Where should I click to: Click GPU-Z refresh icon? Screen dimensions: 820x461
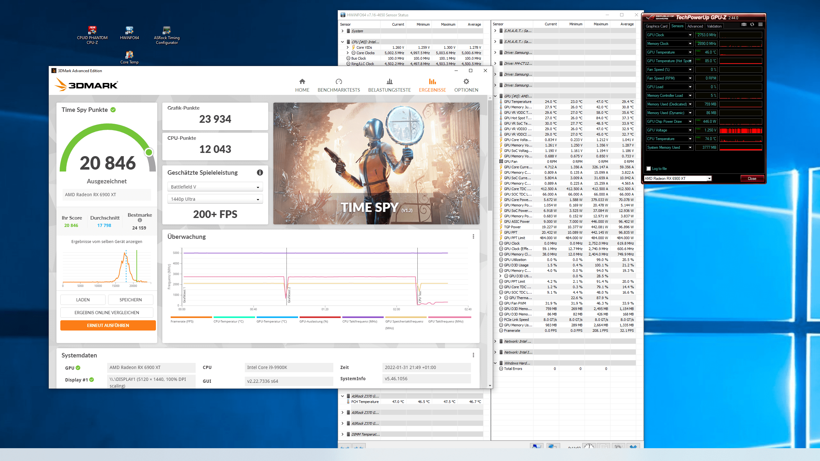click(x=752, y=25)
